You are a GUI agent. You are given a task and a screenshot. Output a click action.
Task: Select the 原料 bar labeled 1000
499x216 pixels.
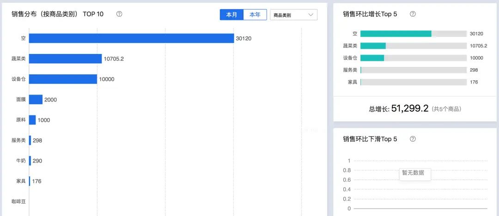32,120
